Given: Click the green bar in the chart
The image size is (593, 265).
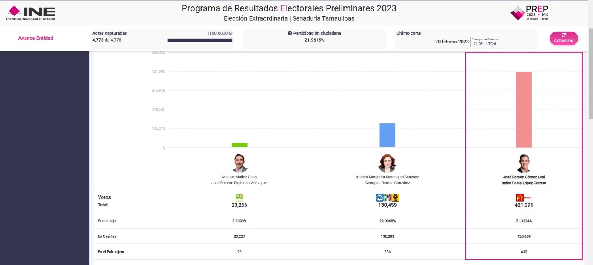Looking at the screenshot, I should tap(239, 145).
